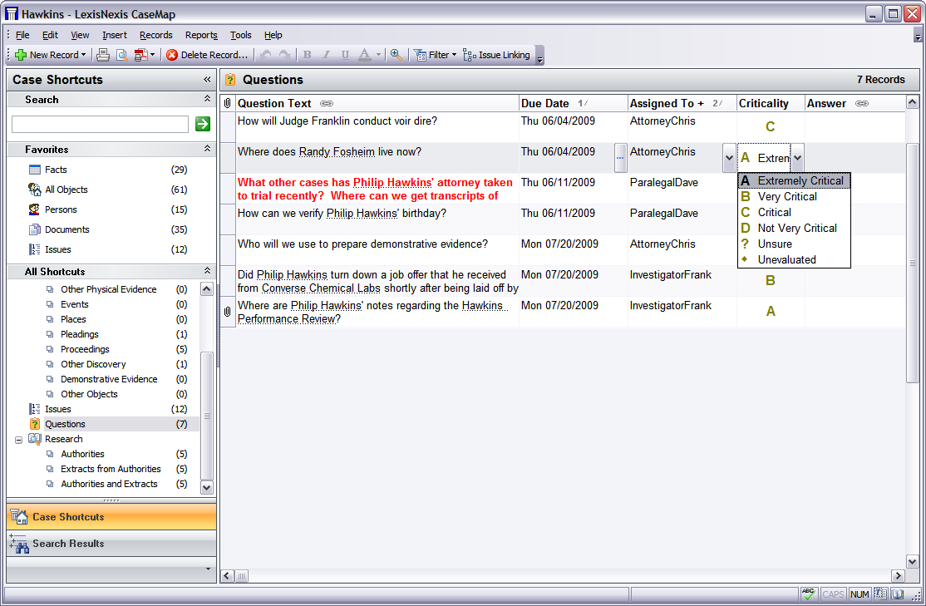Select Proceedings shortcut

tap(85, 349)
